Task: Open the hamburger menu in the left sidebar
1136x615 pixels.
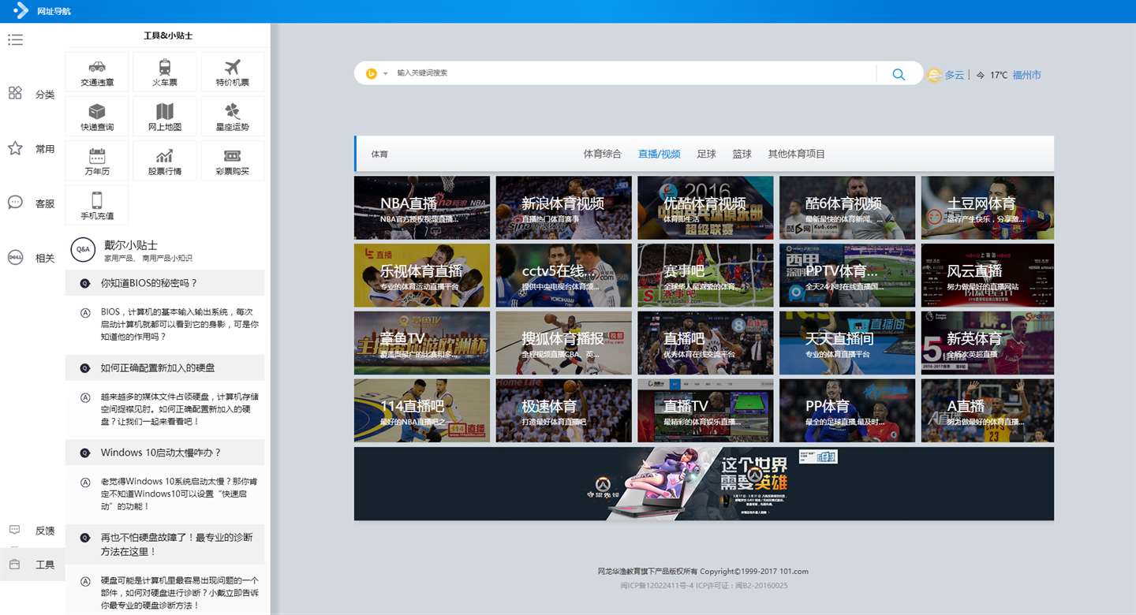Action: 15,39
